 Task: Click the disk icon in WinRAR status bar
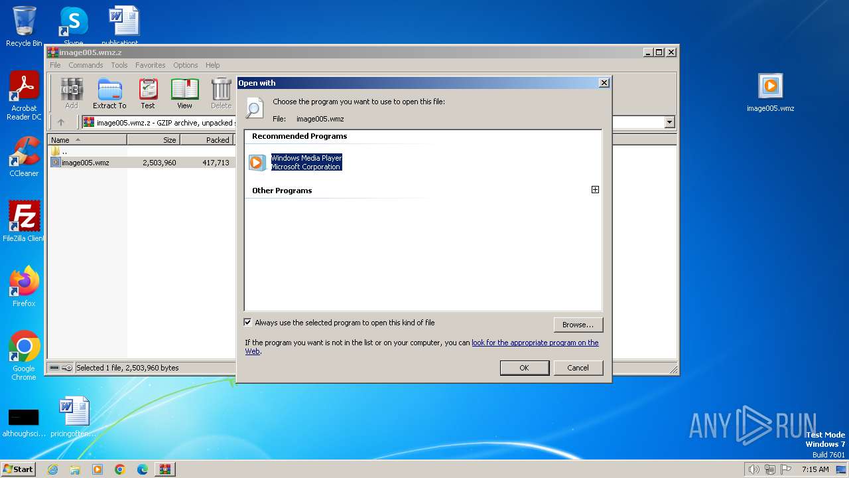[54, 368]
